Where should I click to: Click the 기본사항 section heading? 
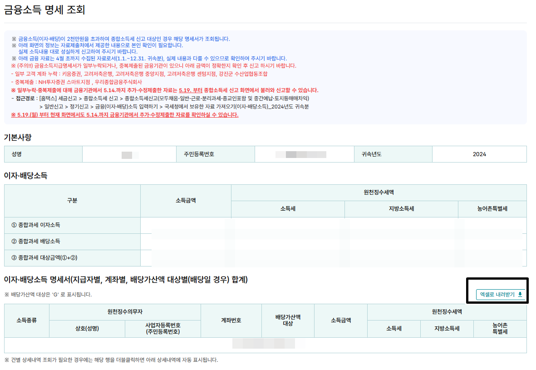[x=18, y=138]
